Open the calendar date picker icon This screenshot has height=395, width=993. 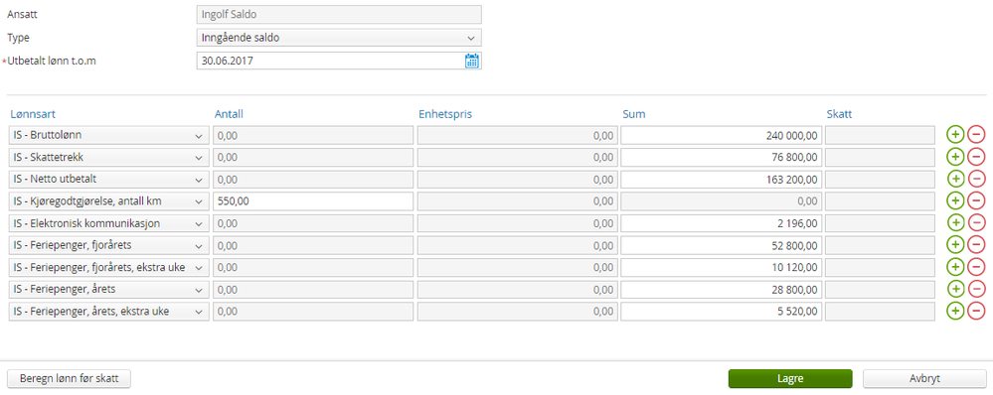(x=472, y=61)
